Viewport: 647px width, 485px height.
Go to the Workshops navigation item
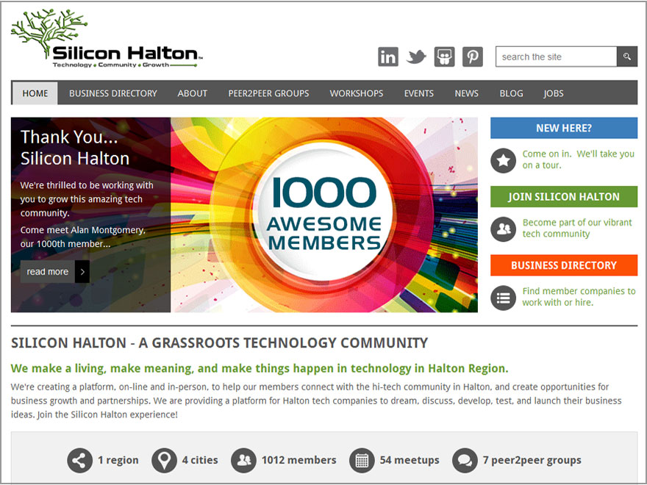pyautogui.click(x=356, y=93)
